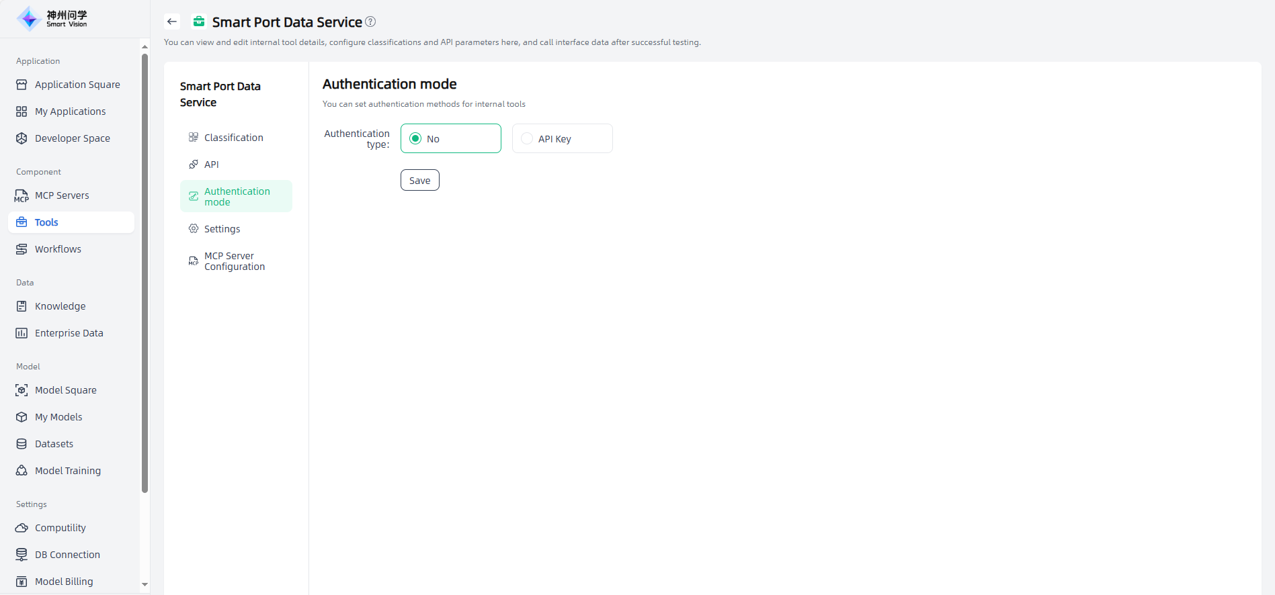Viewport: 1275px width, 595px height.
Task: Open the Classification section
Action: 233,138
